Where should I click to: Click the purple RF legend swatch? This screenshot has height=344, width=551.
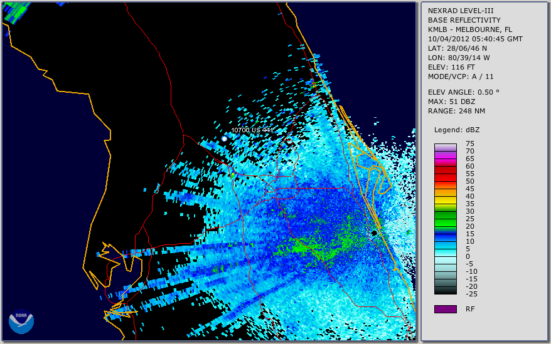[445, 309]
